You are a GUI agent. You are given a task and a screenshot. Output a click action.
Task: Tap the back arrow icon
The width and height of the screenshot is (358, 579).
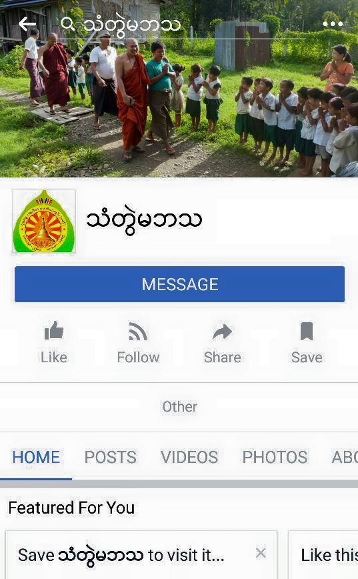click(x=27, y=25)
